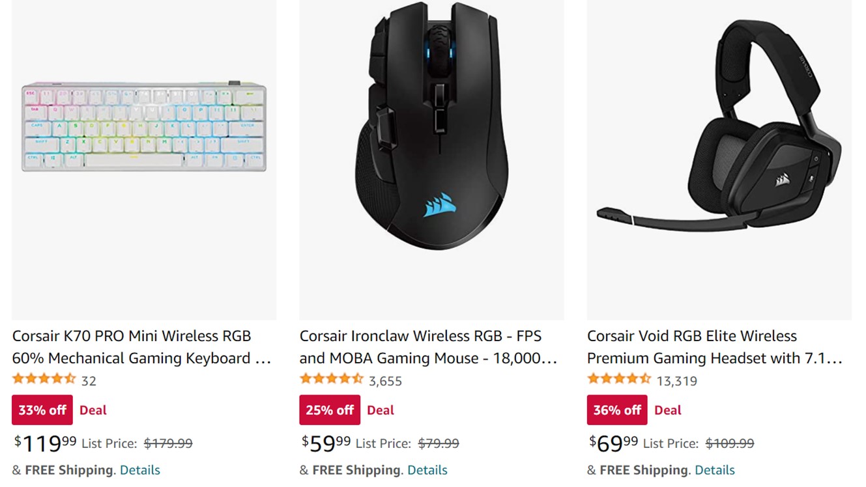866x487 pixels.
Task: Click the keyboard's star rating icon
Action: (x=44, y=380)
